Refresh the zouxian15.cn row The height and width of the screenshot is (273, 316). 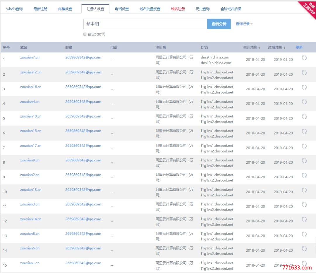(x=304, y=132)
